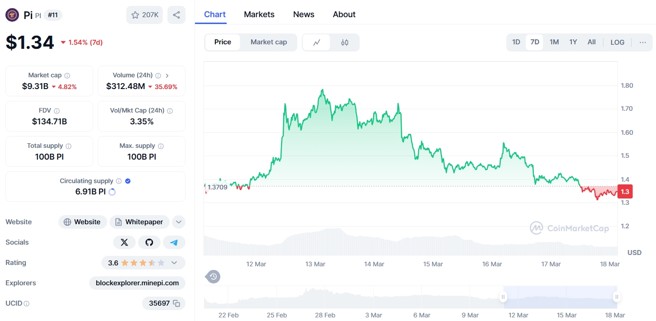Viewport: 656px width, 321px height.
Task: Open the About tab
Action: point(344,14)
